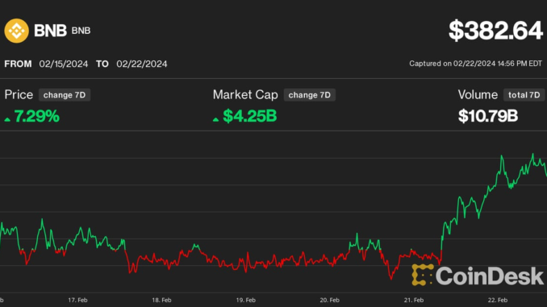
Task: Click the '22. Feb' axis label
Action: (498, 300)
